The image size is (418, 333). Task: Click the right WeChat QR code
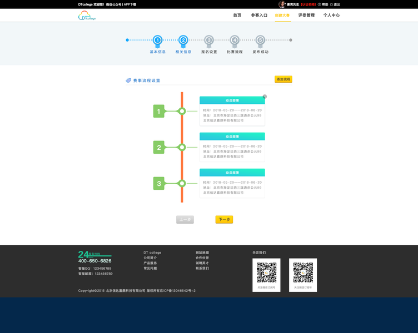pyautogui.click(x=303, y=273)
